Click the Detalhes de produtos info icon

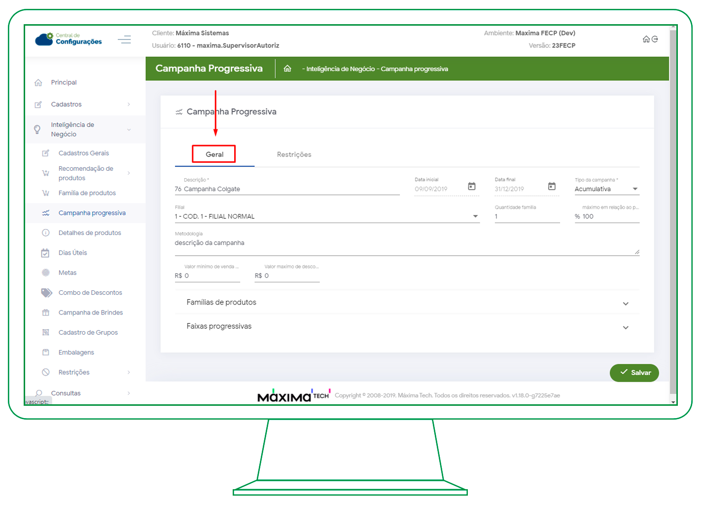[45, 233]
